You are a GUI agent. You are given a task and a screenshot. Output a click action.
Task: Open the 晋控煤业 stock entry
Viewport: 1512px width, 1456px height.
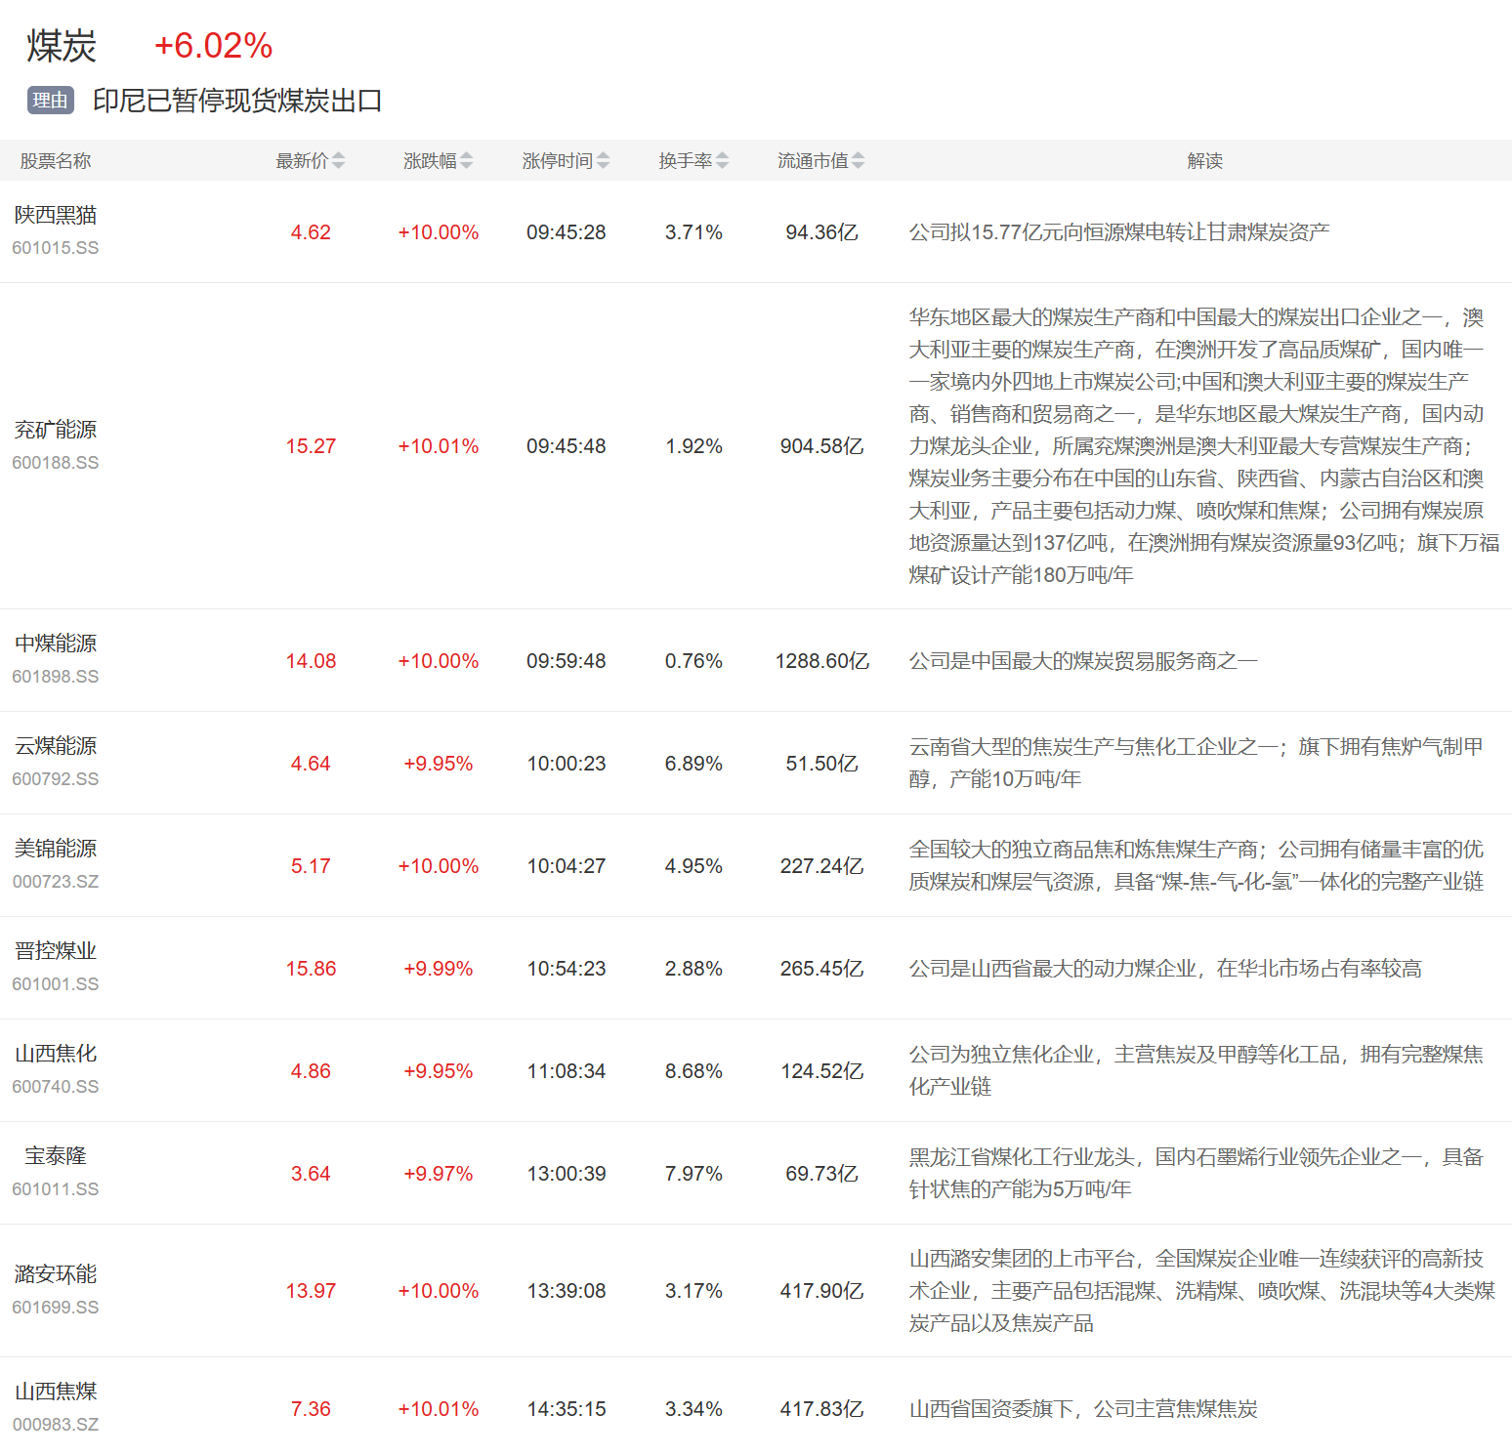pyautogui.click(x=56, y=951)
